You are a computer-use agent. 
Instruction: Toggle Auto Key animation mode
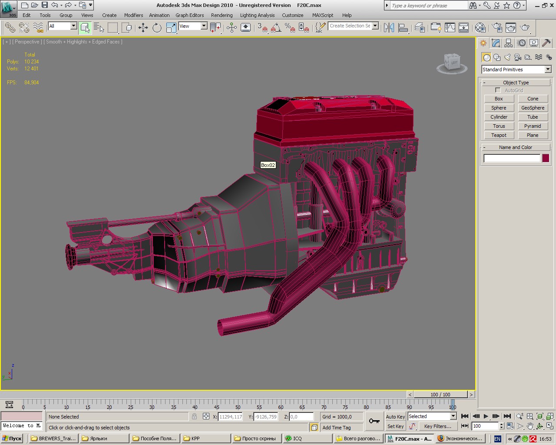[395, 416]
